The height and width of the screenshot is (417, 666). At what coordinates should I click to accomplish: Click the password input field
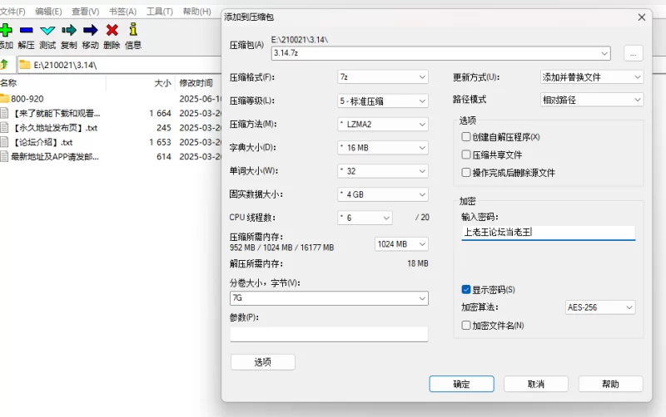[x=549, y=233]
